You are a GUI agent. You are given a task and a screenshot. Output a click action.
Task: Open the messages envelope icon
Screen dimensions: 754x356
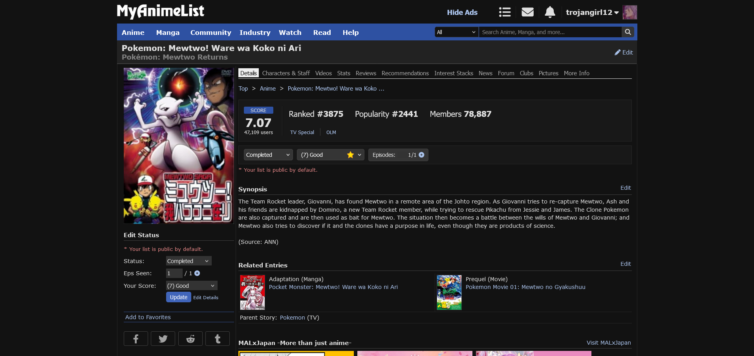point(527,12)
